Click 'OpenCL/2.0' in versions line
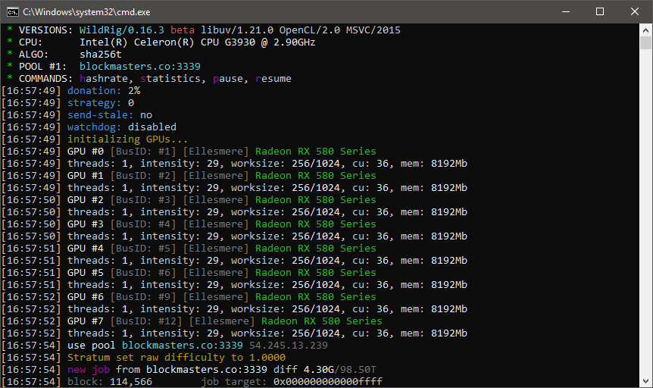The width and height of the screenshot is (653, 388). 309,30
